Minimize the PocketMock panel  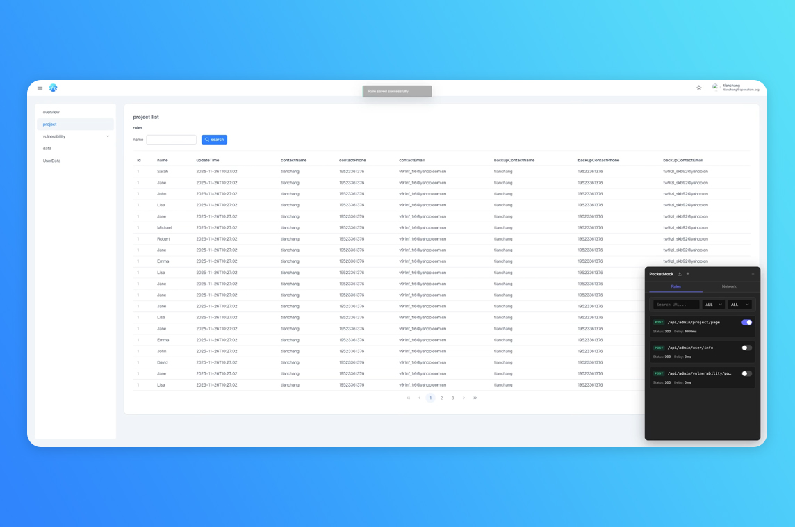(753, 274)
